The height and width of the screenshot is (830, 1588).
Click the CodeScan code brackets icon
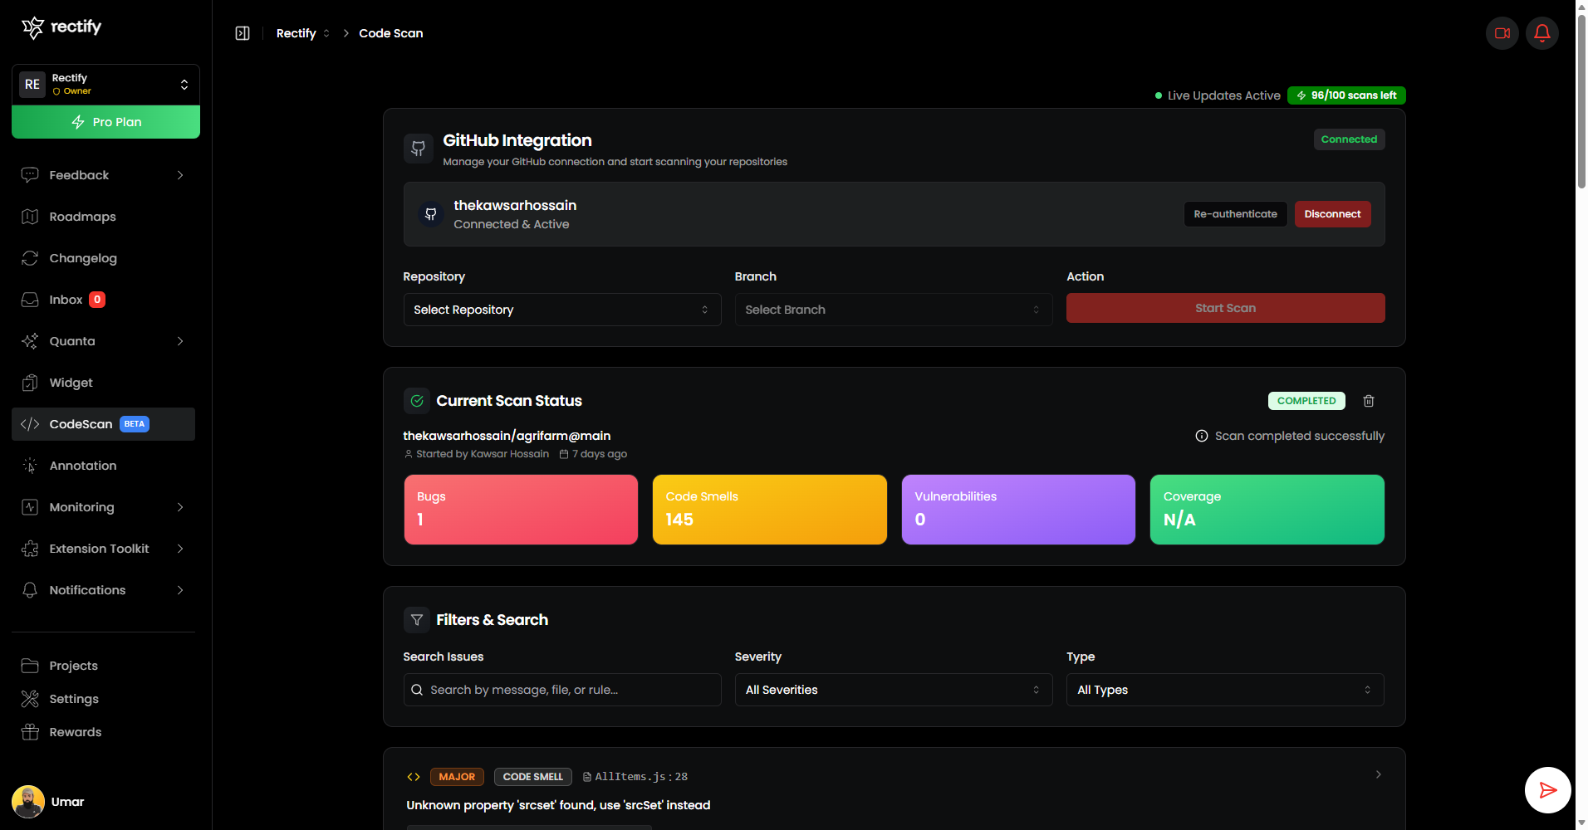[30, 424]
